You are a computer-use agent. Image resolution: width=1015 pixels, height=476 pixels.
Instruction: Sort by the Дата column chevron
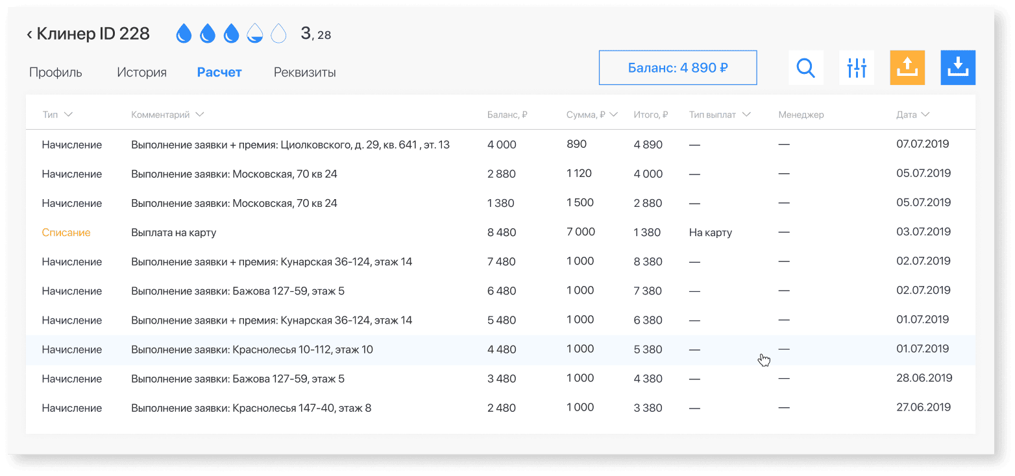click(x=925, y=115)
